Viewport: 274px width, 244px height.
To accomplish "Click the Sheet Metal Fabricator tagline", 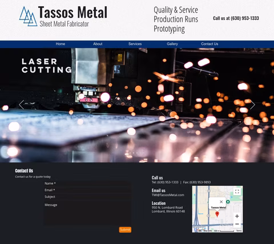I will [64, 24].
